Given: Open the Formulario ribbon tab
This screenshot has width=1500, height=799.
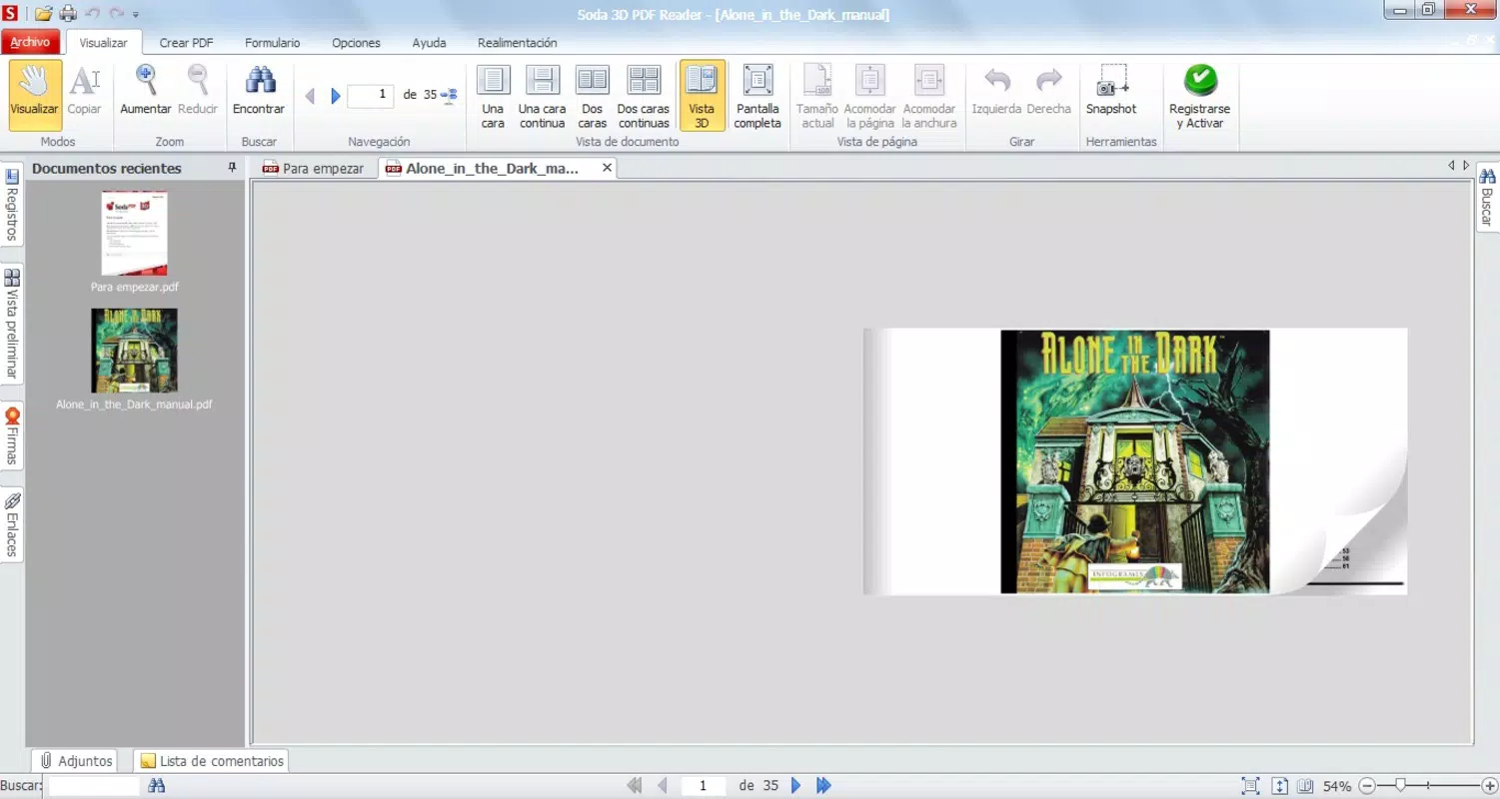Looking at the screenshot, I should point(272,43).
